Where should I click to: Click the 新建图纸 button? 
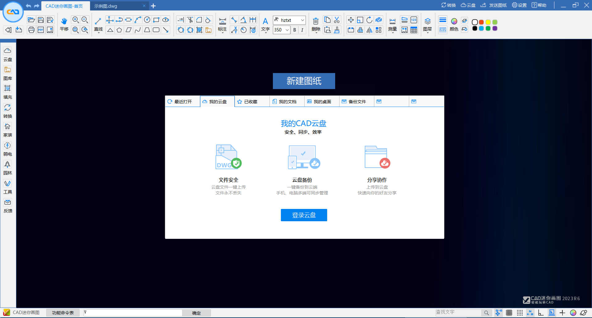tap(304, 81)
